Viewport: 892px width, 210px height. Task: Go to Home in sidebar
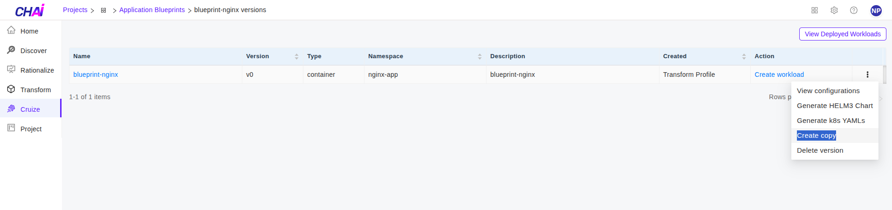pyautogui.click(x=29, y=31)
